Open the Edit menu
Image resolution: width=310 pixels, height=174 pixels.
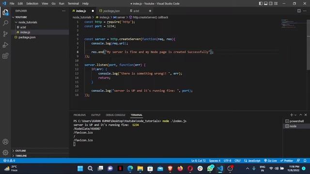click(x=20, y=3)
